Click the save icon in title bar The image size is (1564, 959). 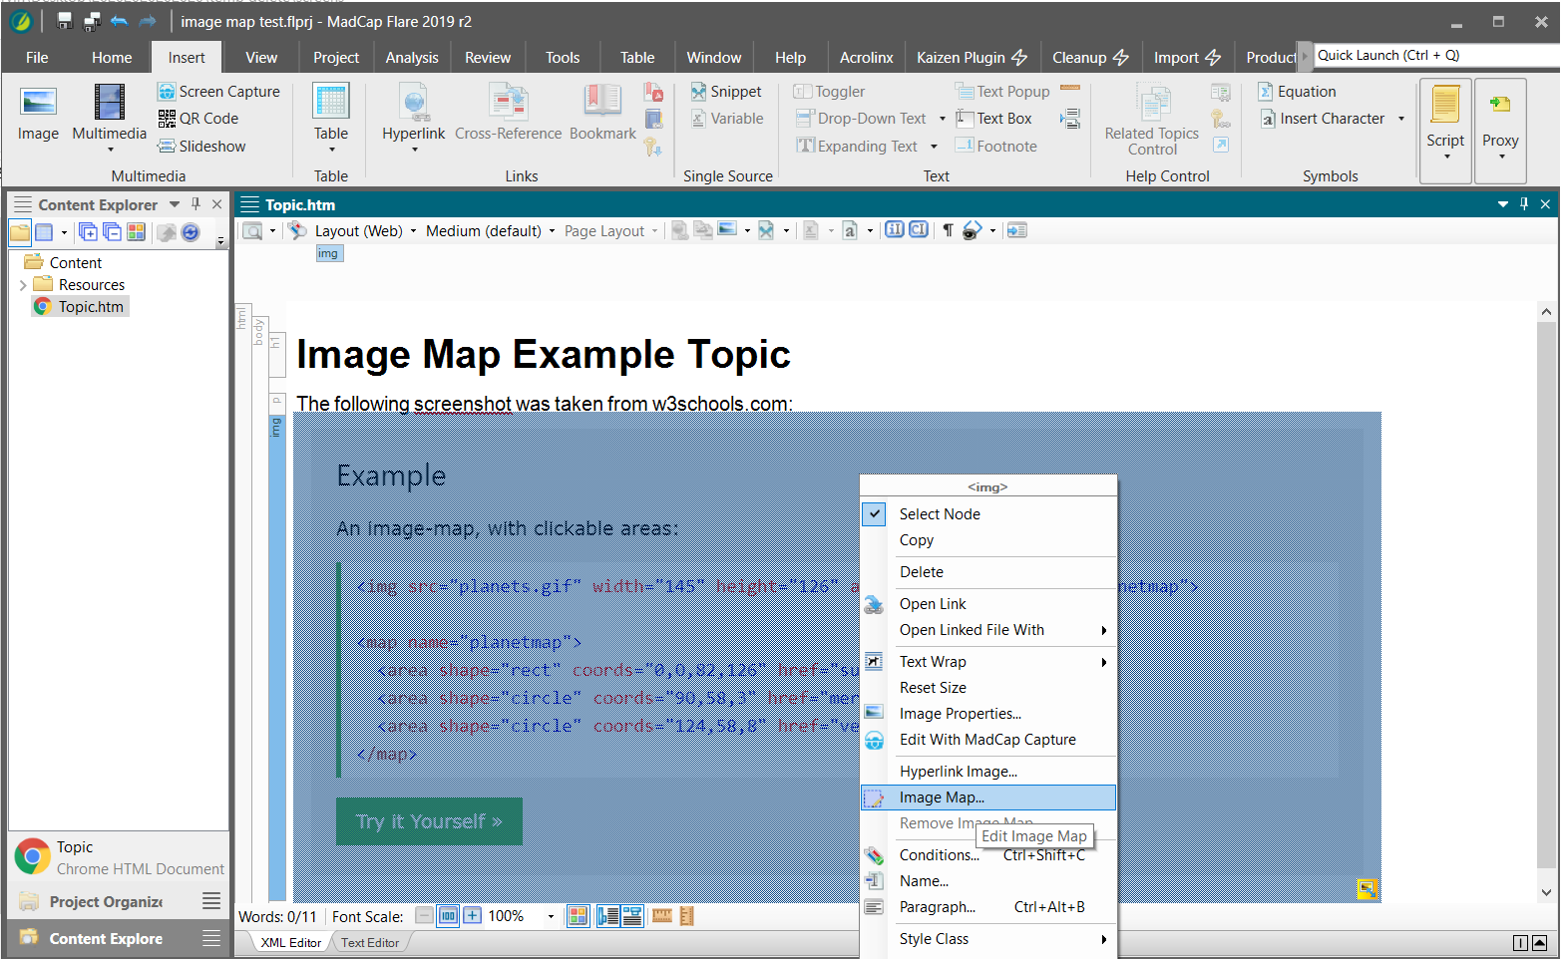pos(65,21)
